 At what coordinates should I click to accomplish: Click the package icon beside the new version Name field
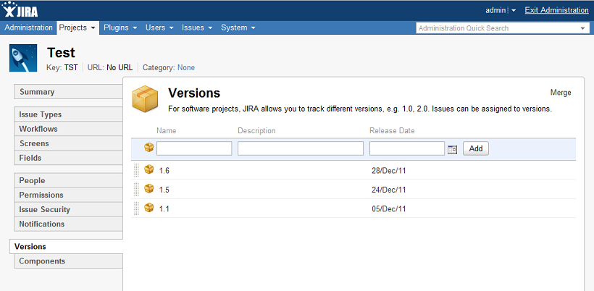pyautogui.click(x=149, y=148)
